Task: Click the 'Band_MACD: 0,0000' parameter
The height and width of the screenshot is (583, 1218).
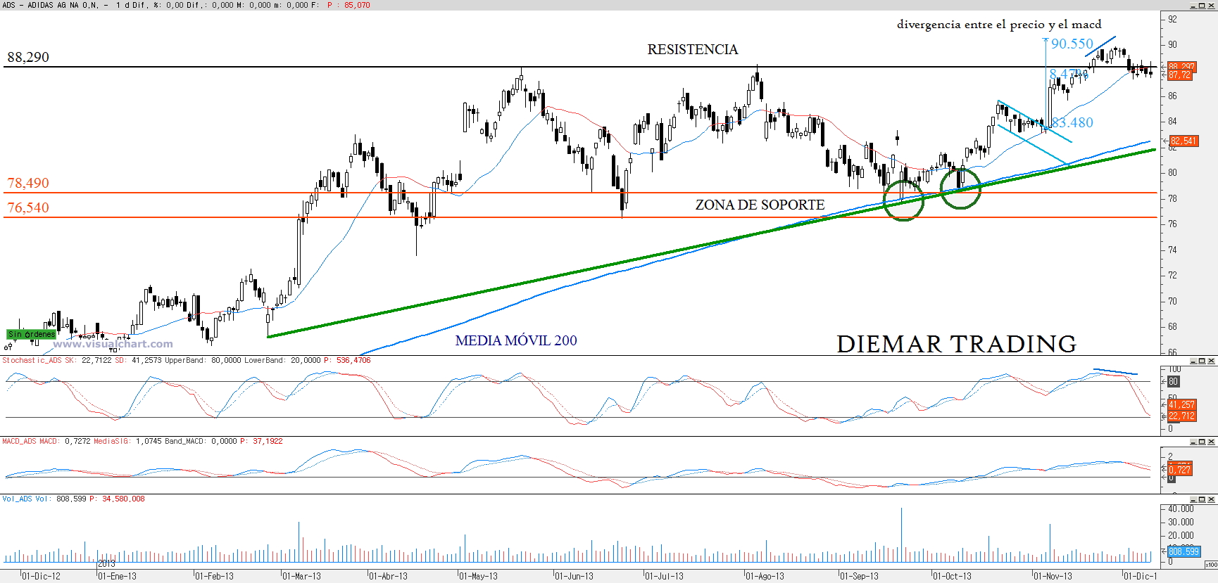Action: [201, 442]
